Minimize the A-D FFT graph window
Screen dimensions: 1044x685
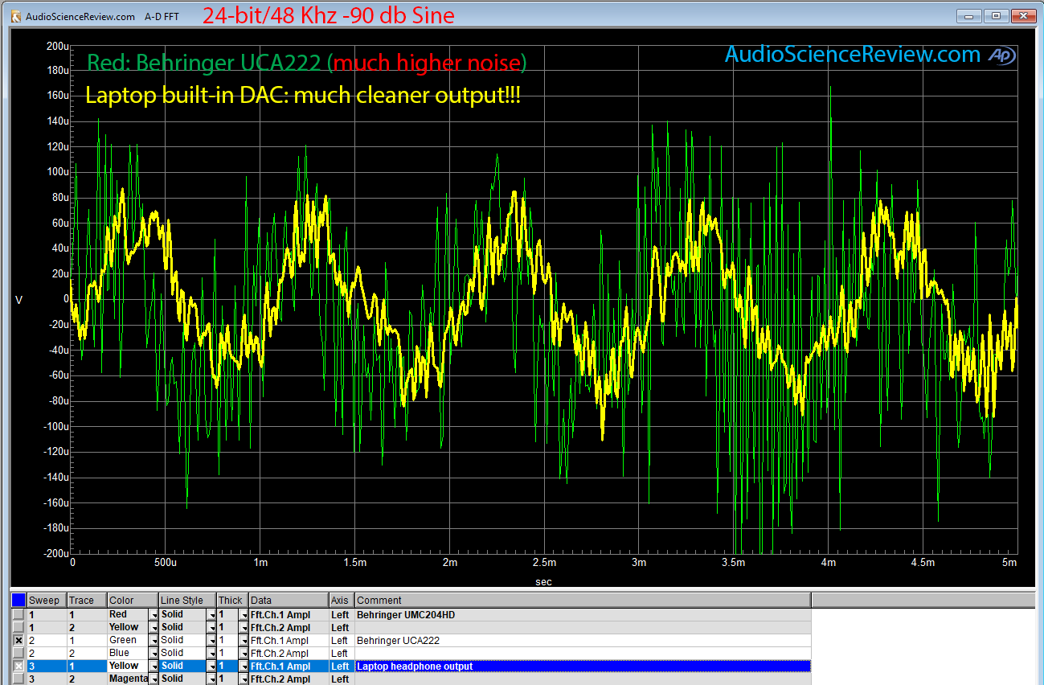(969, 15)
